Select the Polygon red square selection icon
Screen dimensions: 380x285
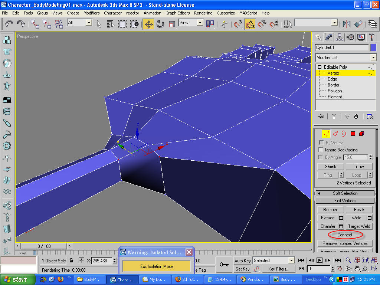tap(353, 134)
